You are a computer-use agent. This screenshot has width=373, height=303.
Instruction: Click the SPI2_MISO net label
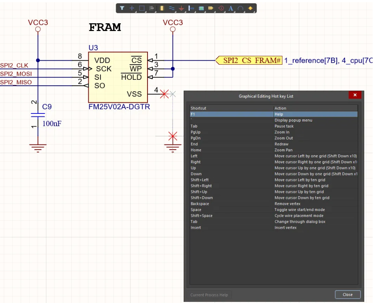click(x=16, y=82)
